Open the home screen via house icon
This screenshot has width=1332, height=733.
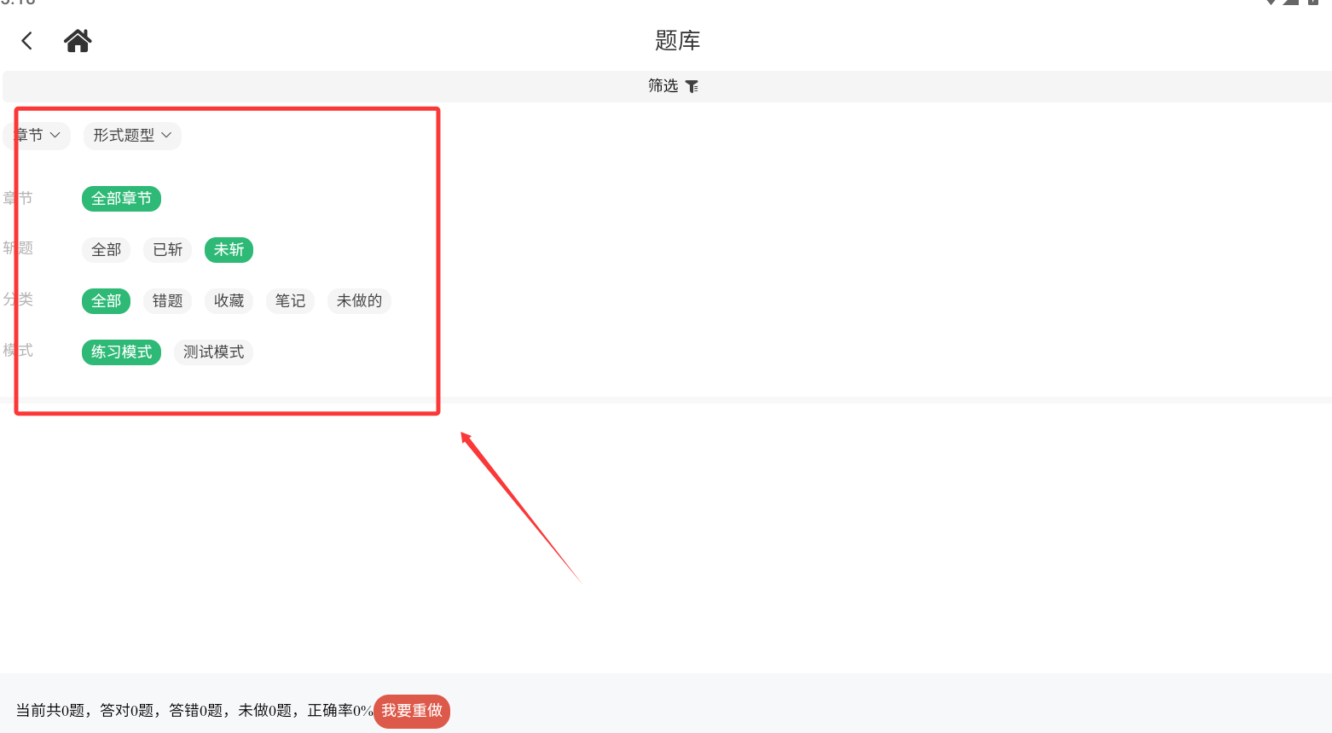tap(78, 40)
